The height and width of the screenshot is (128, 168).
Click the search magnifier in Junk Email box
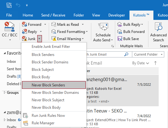click(126, 54)
